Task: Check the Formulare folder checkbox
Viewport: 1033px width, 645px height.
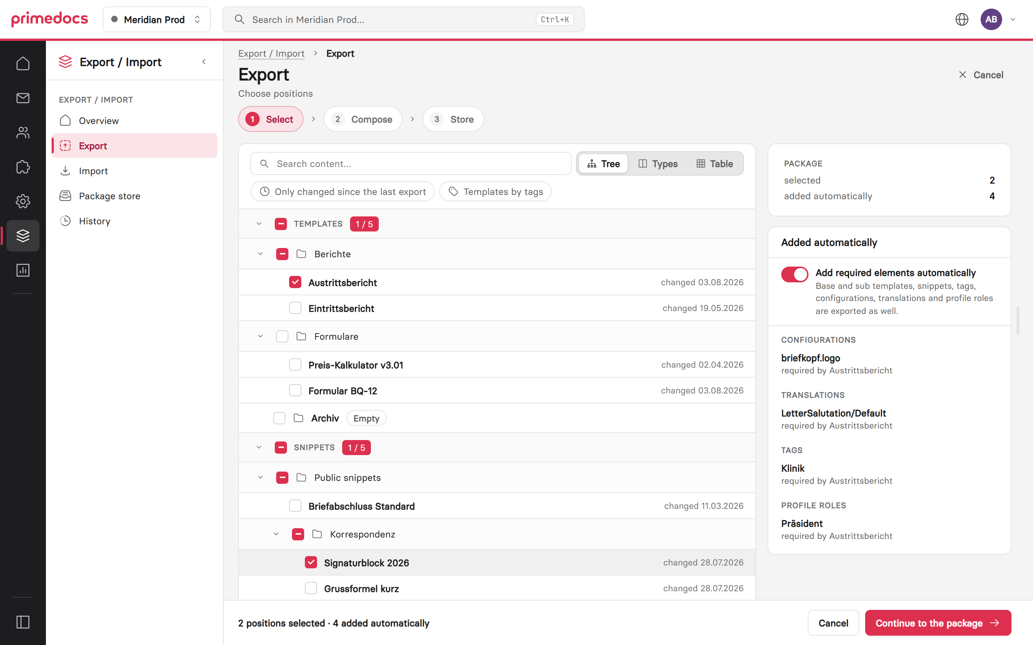Action: click(x=282, y=336)
